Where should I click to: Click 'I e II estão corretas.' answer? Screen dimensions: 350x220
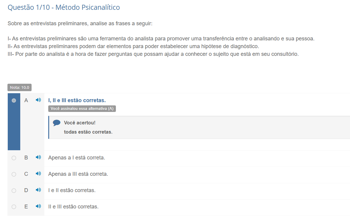[72, 190]
